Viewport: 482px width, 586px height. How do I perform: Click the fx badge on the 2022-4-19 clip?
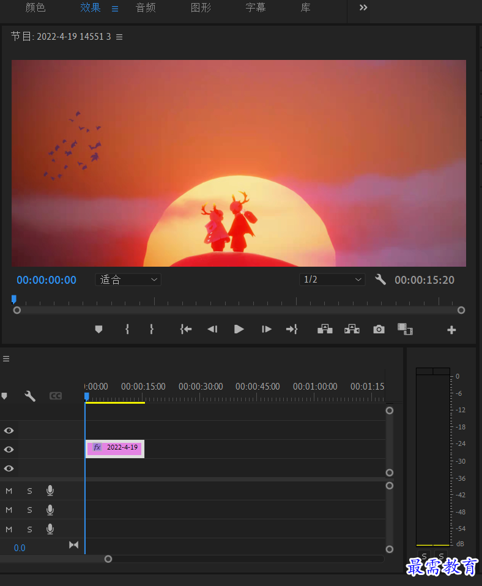pyautogui.click(x=97, y=447)
